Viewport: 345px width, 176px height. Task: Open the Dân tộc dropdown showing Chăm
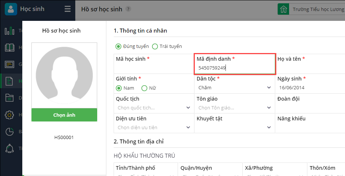(x=235, y=88)
